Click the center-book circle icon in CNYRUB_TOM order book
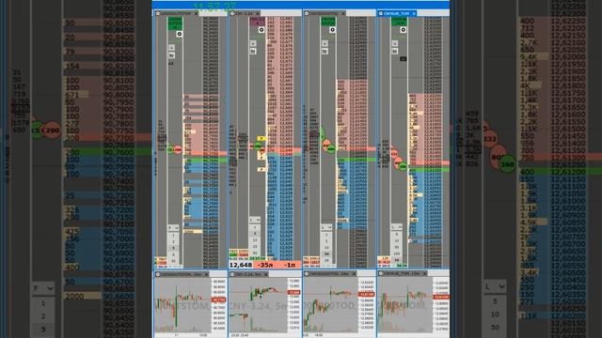This screenshot has width=602, height=338. pos(404,29)
